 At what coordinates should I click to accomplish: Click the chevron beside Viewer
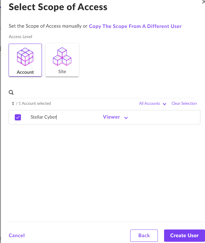(126, 118)
